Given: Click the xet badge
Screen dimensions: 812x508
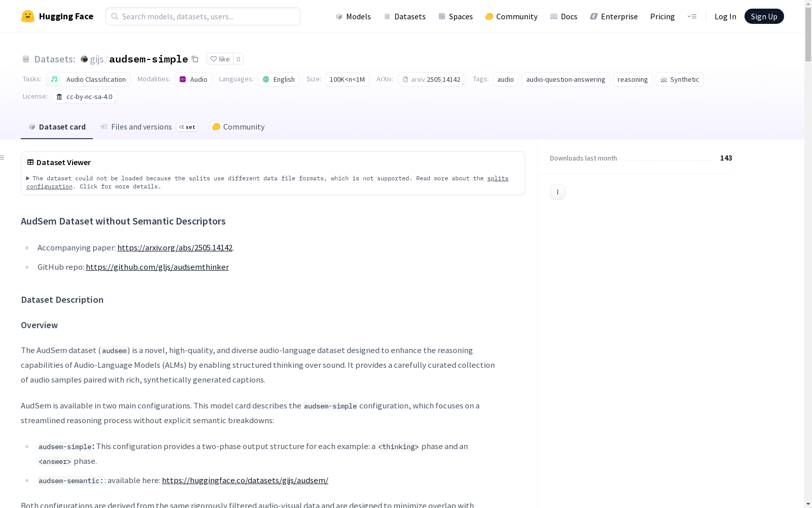Looking at the screenshot, I should point(187,127).
